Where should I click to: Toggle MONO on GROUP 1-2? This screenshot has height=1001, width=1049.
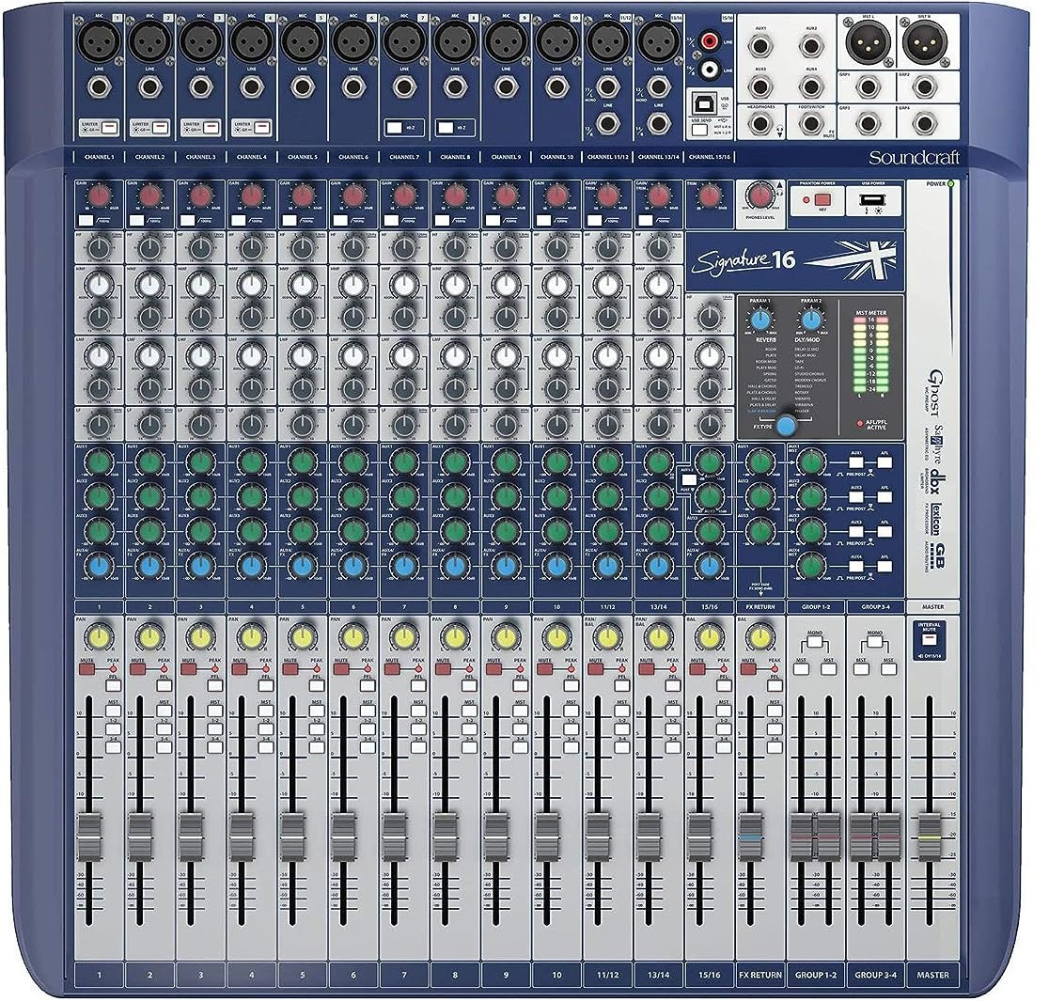click(x=815, y=642)
